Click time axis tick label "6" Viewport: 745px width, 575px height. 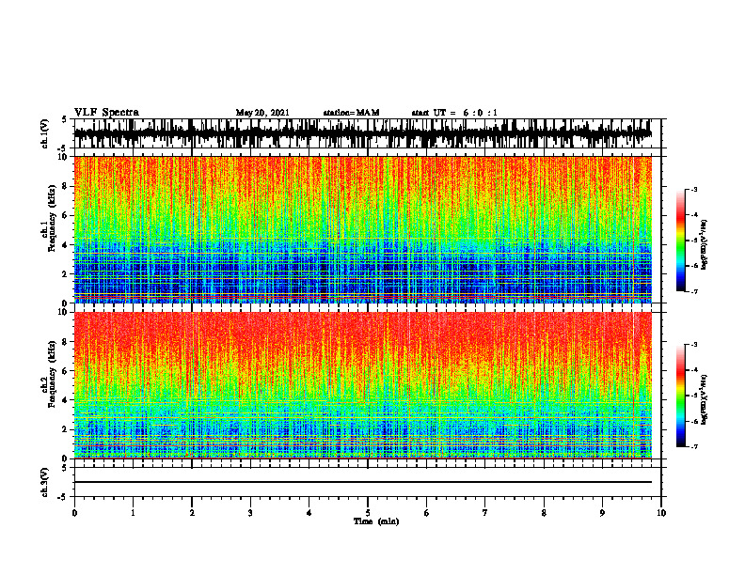coord(427,513)
